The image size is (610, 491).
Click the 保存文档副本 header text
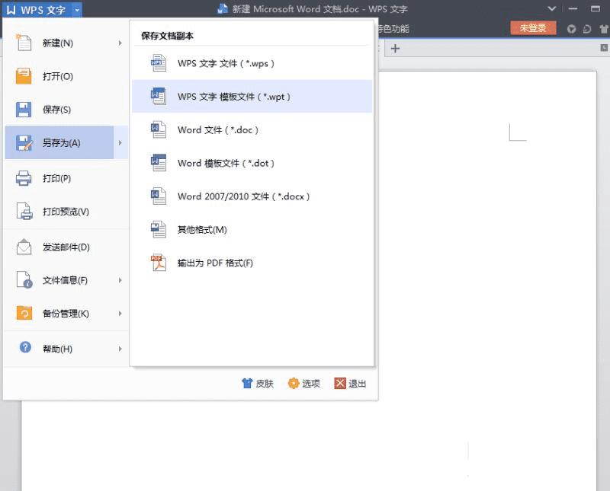coord(167,36)
